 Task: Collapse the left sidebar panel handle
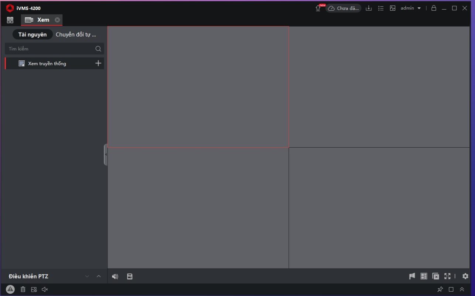[106, 155]
